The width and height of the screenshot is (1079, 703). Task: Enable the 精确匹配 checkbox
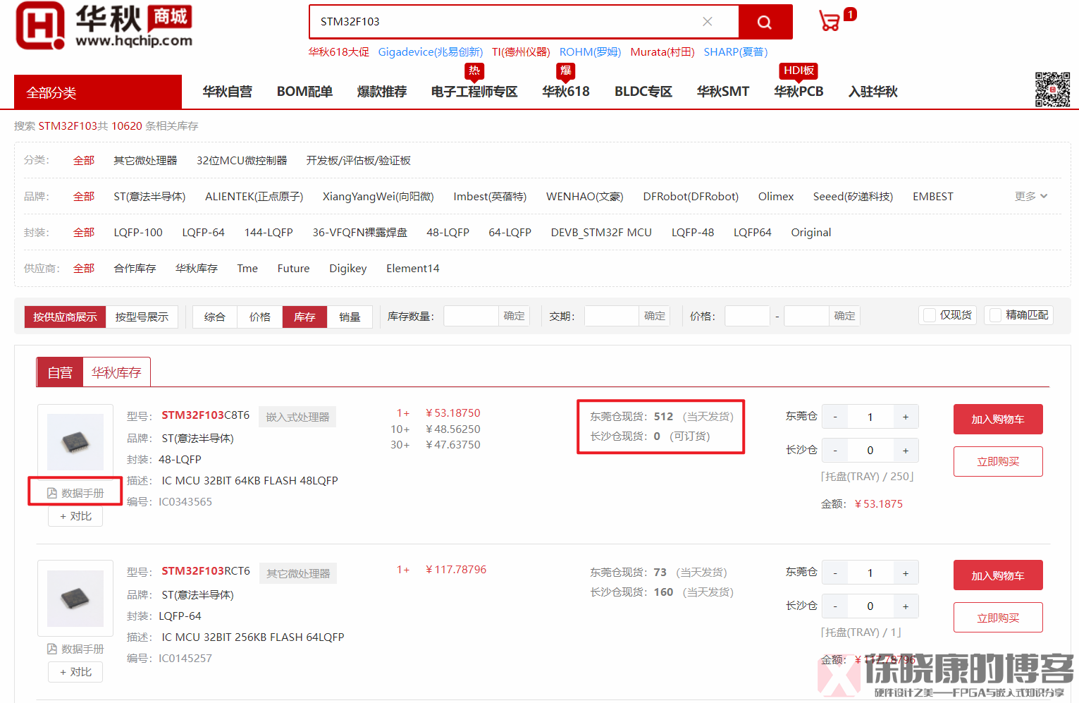click(996, 315)
